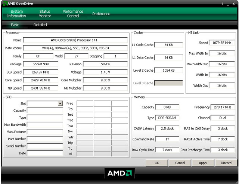
Task: Click the RAS# Active Time field
Action: click(x=223, y=139)
